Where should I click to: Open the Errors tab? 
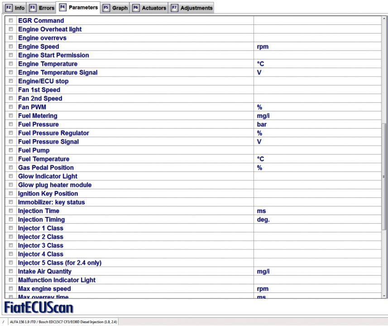tap(42, 8)
